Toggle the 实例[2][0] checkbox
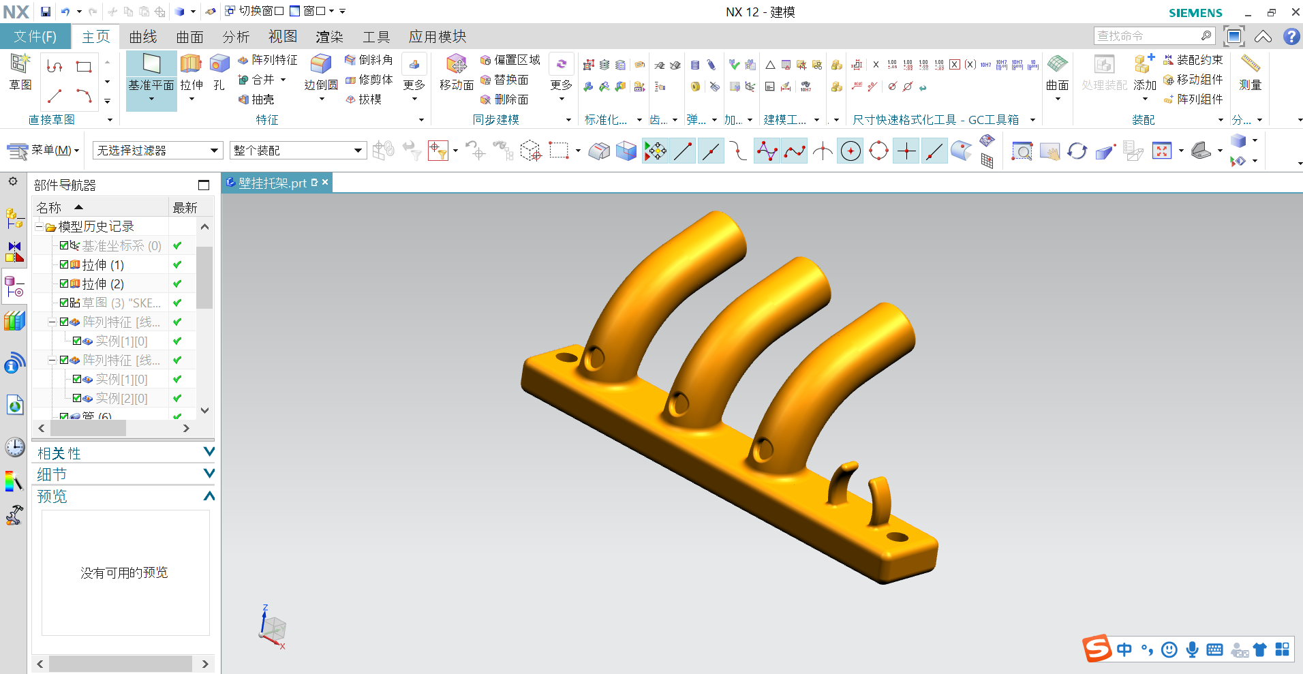Screen dimensions: 1303x674 (x=77, y=398)
